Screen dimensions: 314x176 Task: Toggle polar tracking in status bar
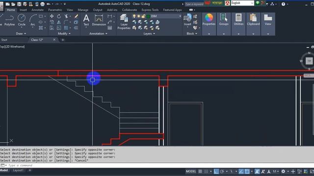[222, 172]
